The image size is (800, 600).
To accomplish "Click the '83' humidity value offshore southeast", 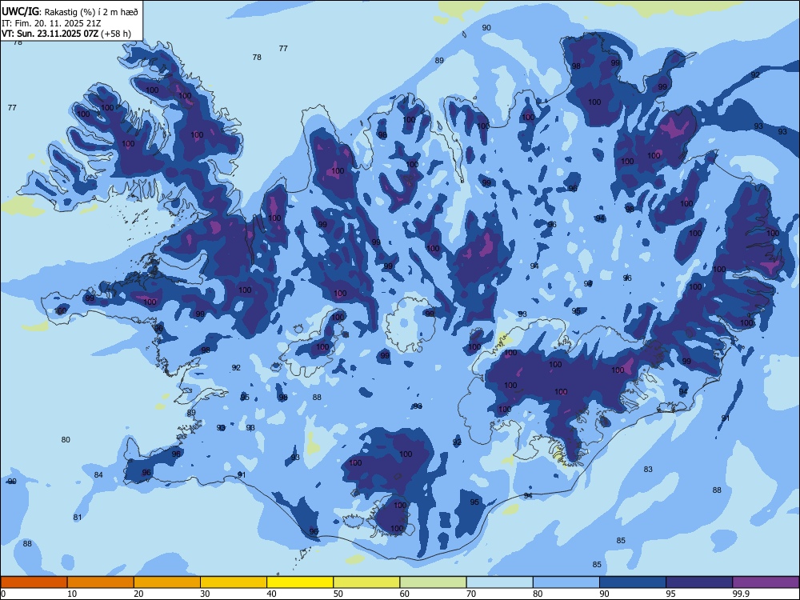I will [x=648, y=469].
